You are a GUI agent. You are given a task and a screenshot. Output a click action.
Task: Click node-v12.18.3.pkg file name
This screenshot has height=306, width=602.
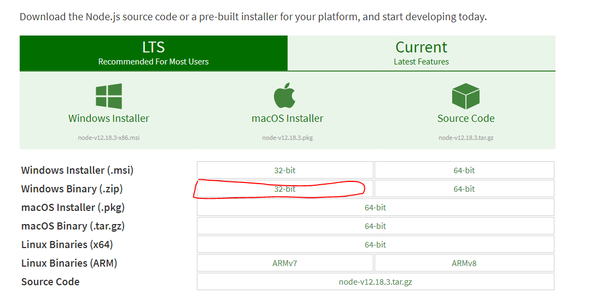point(287,138)
